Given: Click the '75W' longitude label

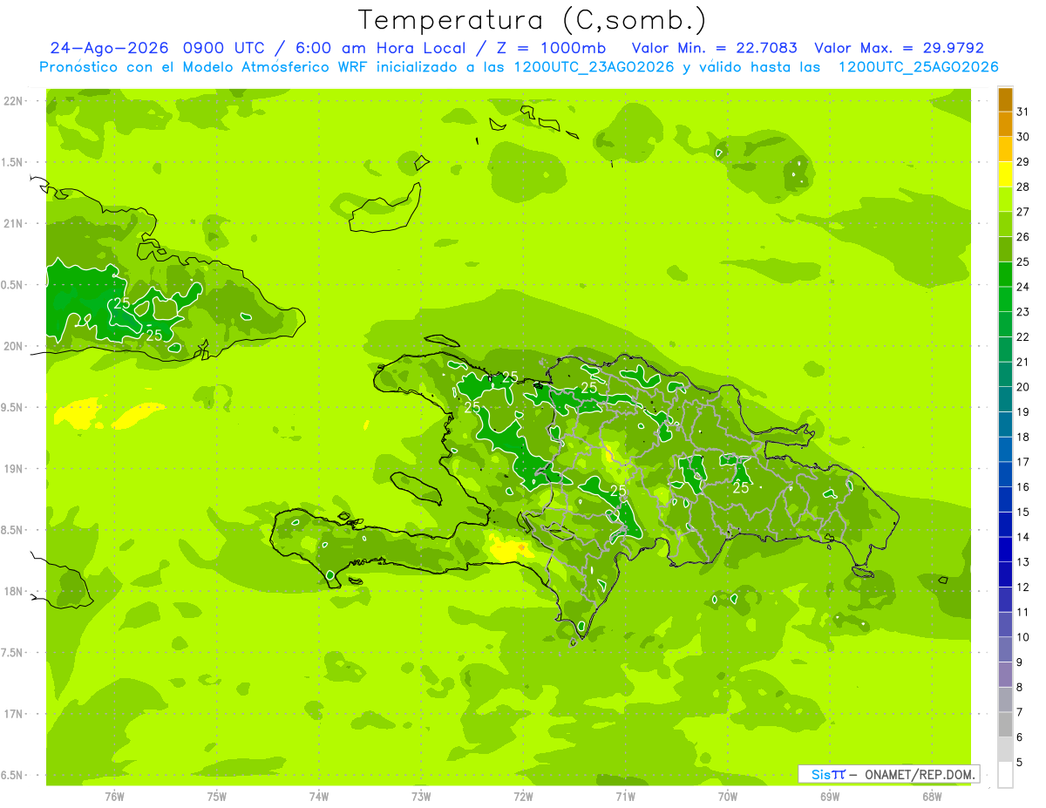Looking at the screenshot, I should [216, 796].
